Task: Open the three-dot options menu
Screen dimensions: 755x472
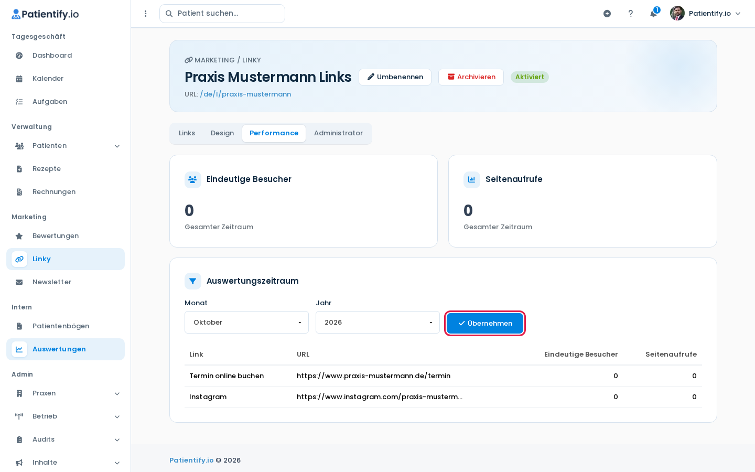Action: click(146, 14)
